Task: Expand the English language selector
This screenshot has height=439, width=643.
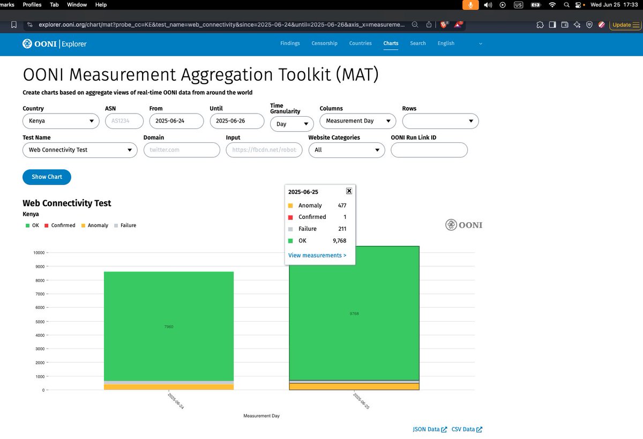Action: (x=460, y=43)
